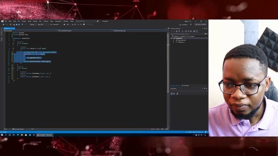This screenshot has width=278, height=156.
Task: Collapse the class Person code block
Action: pyautogui.click(x=13, y=68)
